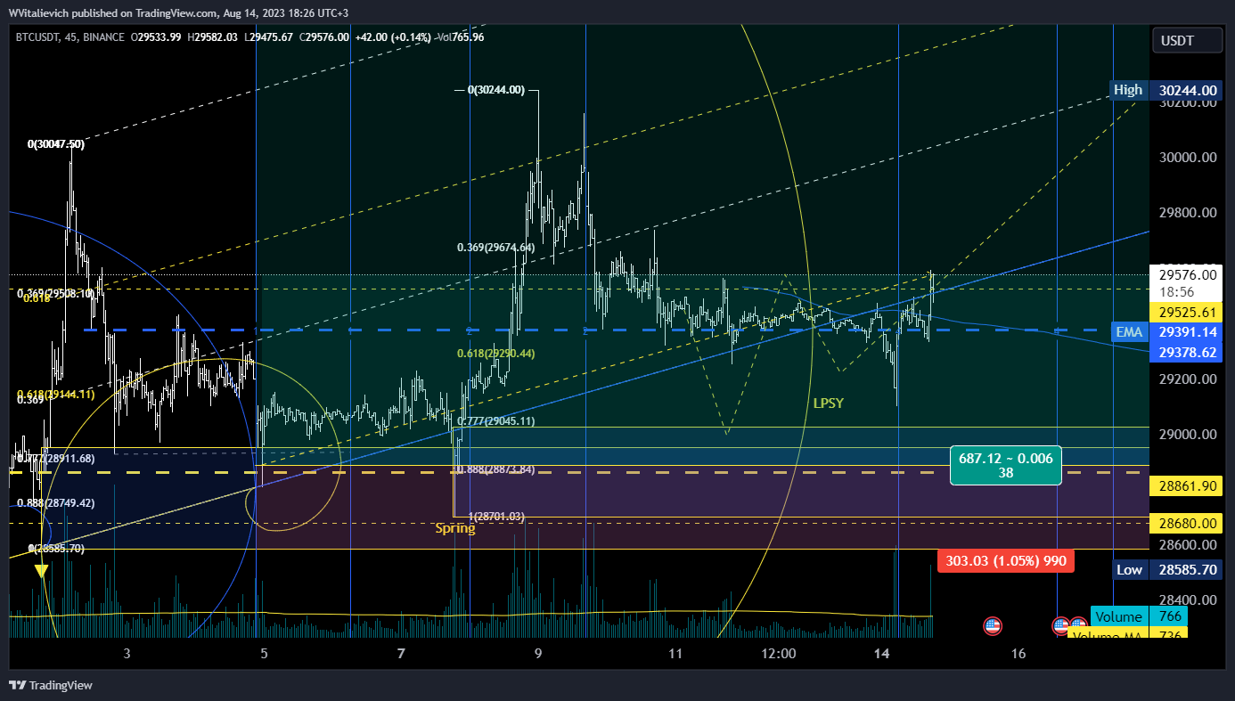
Task: Click the yellow Volume MA label
Action: tap(1108, 634)
